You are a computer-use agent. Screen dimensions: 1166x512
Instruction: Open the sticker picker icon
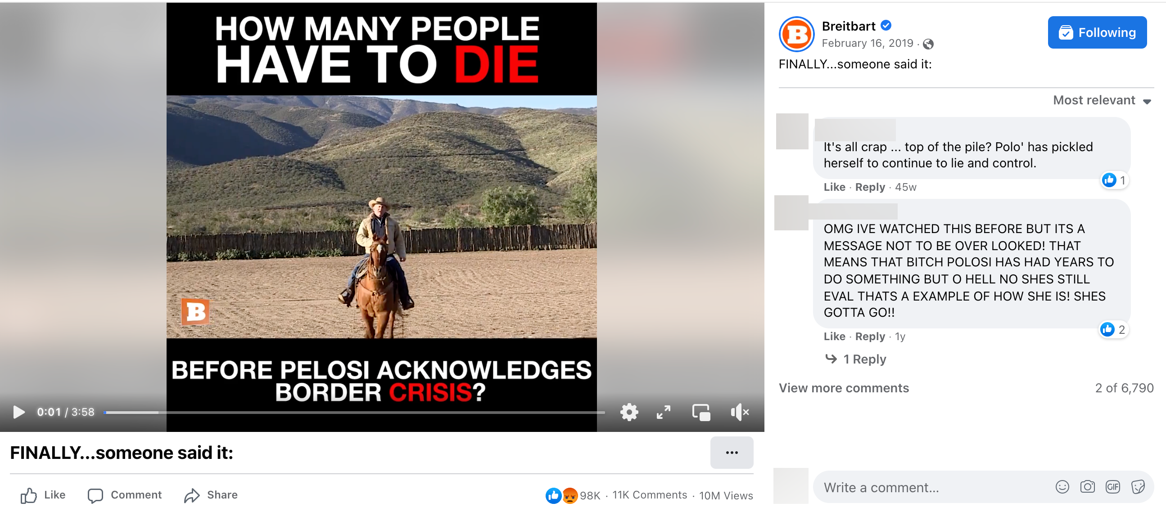tap(1138, 487)
